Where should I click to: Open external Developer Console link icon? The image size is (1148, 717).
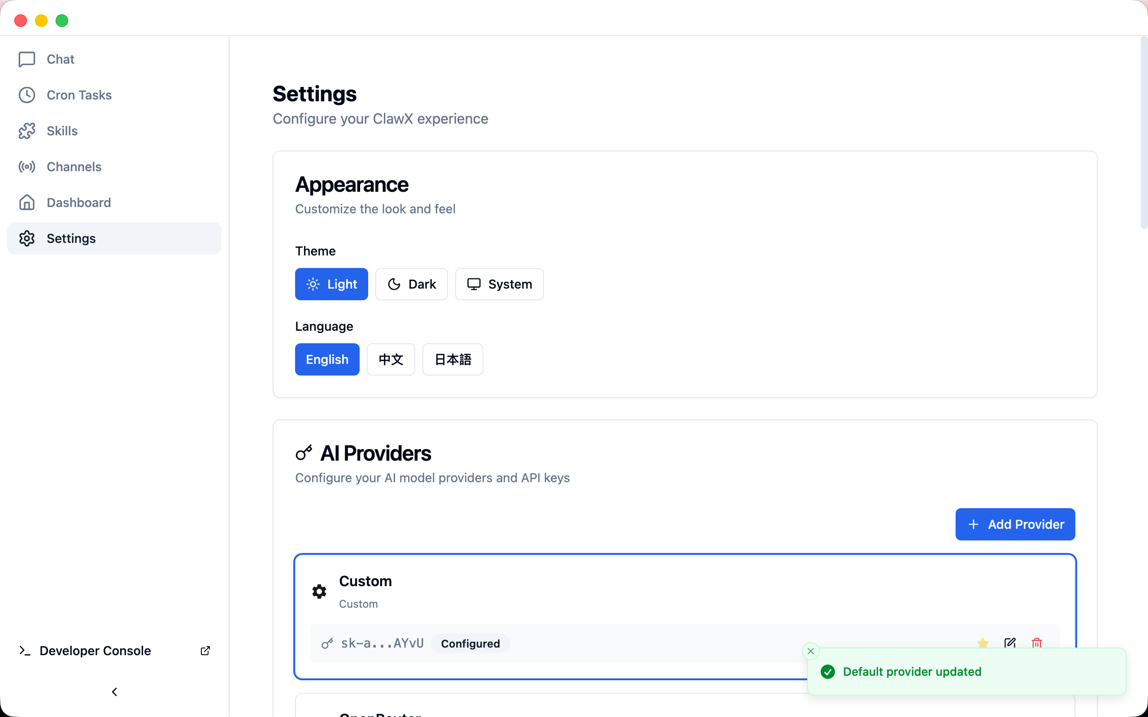pyautogui.click(x=205, y=651)
